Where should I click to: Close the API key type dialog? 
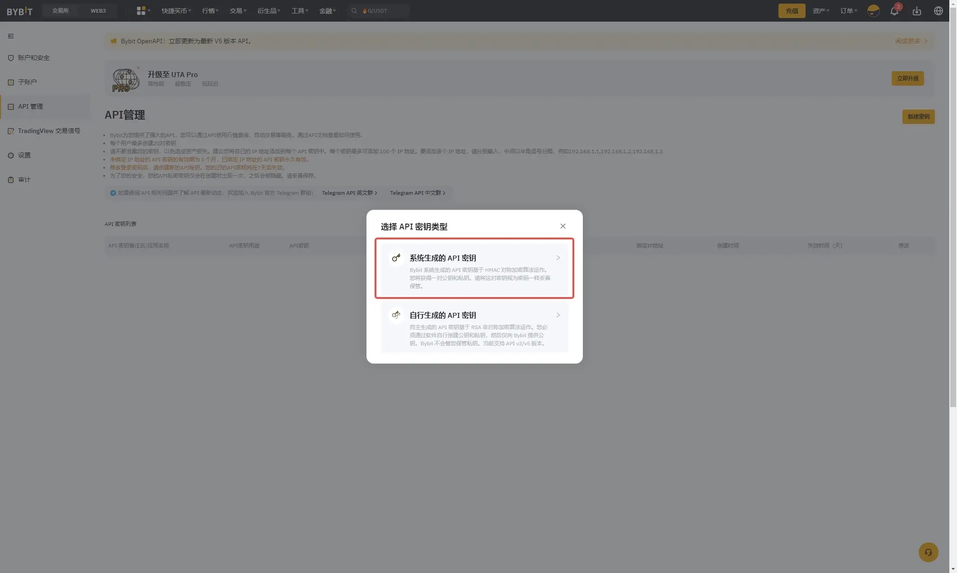tap(563, 226)
